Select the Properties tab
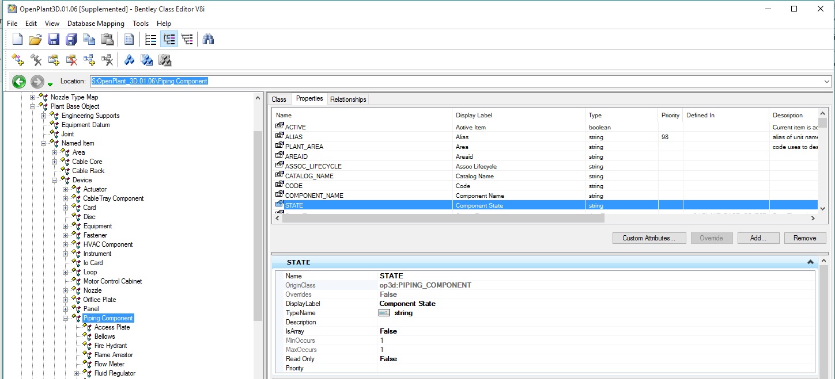Image resolution: width=835 pixels, height=379 pixels. point(309,98)
